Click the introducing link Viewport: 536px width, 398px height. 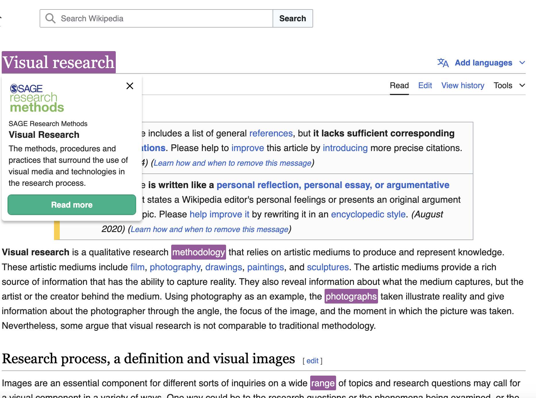(345, 148)
